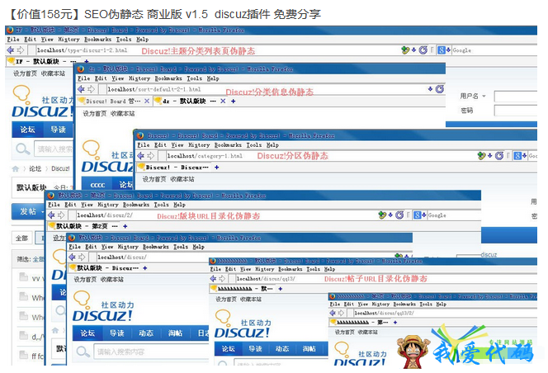Go back in localhost/discuz/qq13/ window
Screen dimensions: 548x373
[x=213, y=279]
